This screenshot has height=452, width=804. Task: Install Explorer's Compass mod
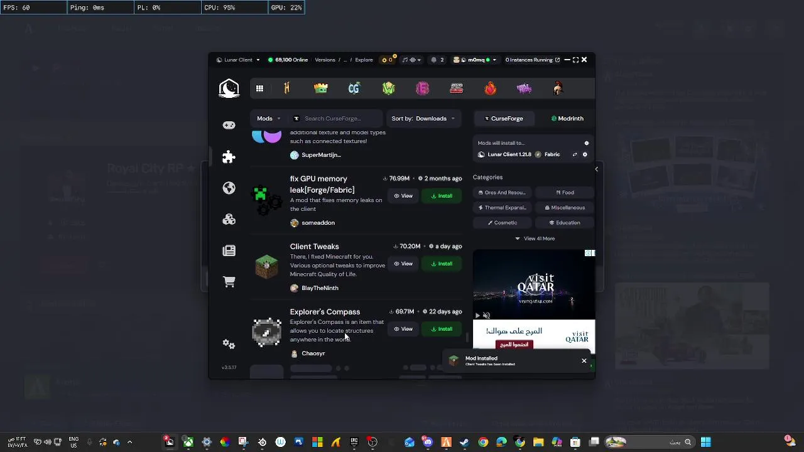[x=442, y=329]
